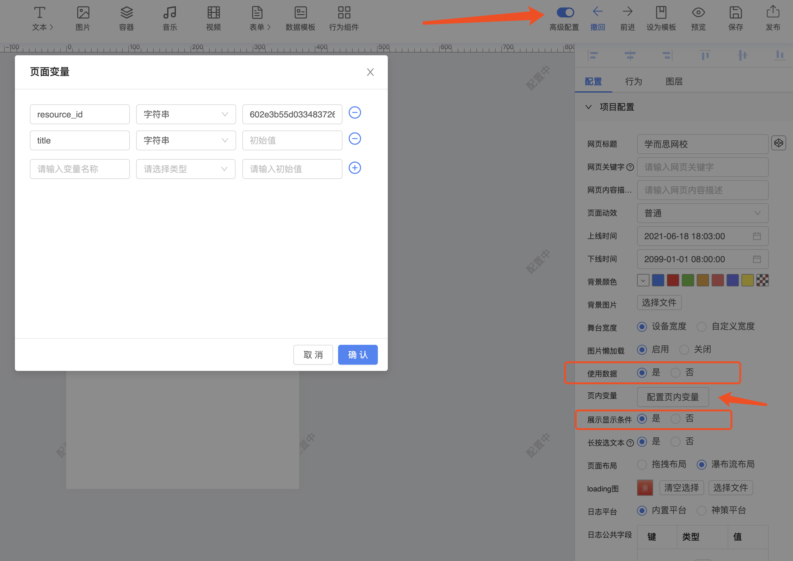Collapse the 项目配置 section

point(588,107)
